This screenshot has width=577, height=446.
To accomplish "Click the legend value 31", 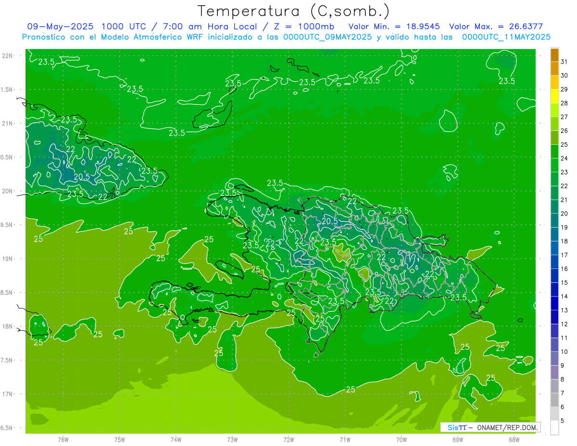I will 564,62.
